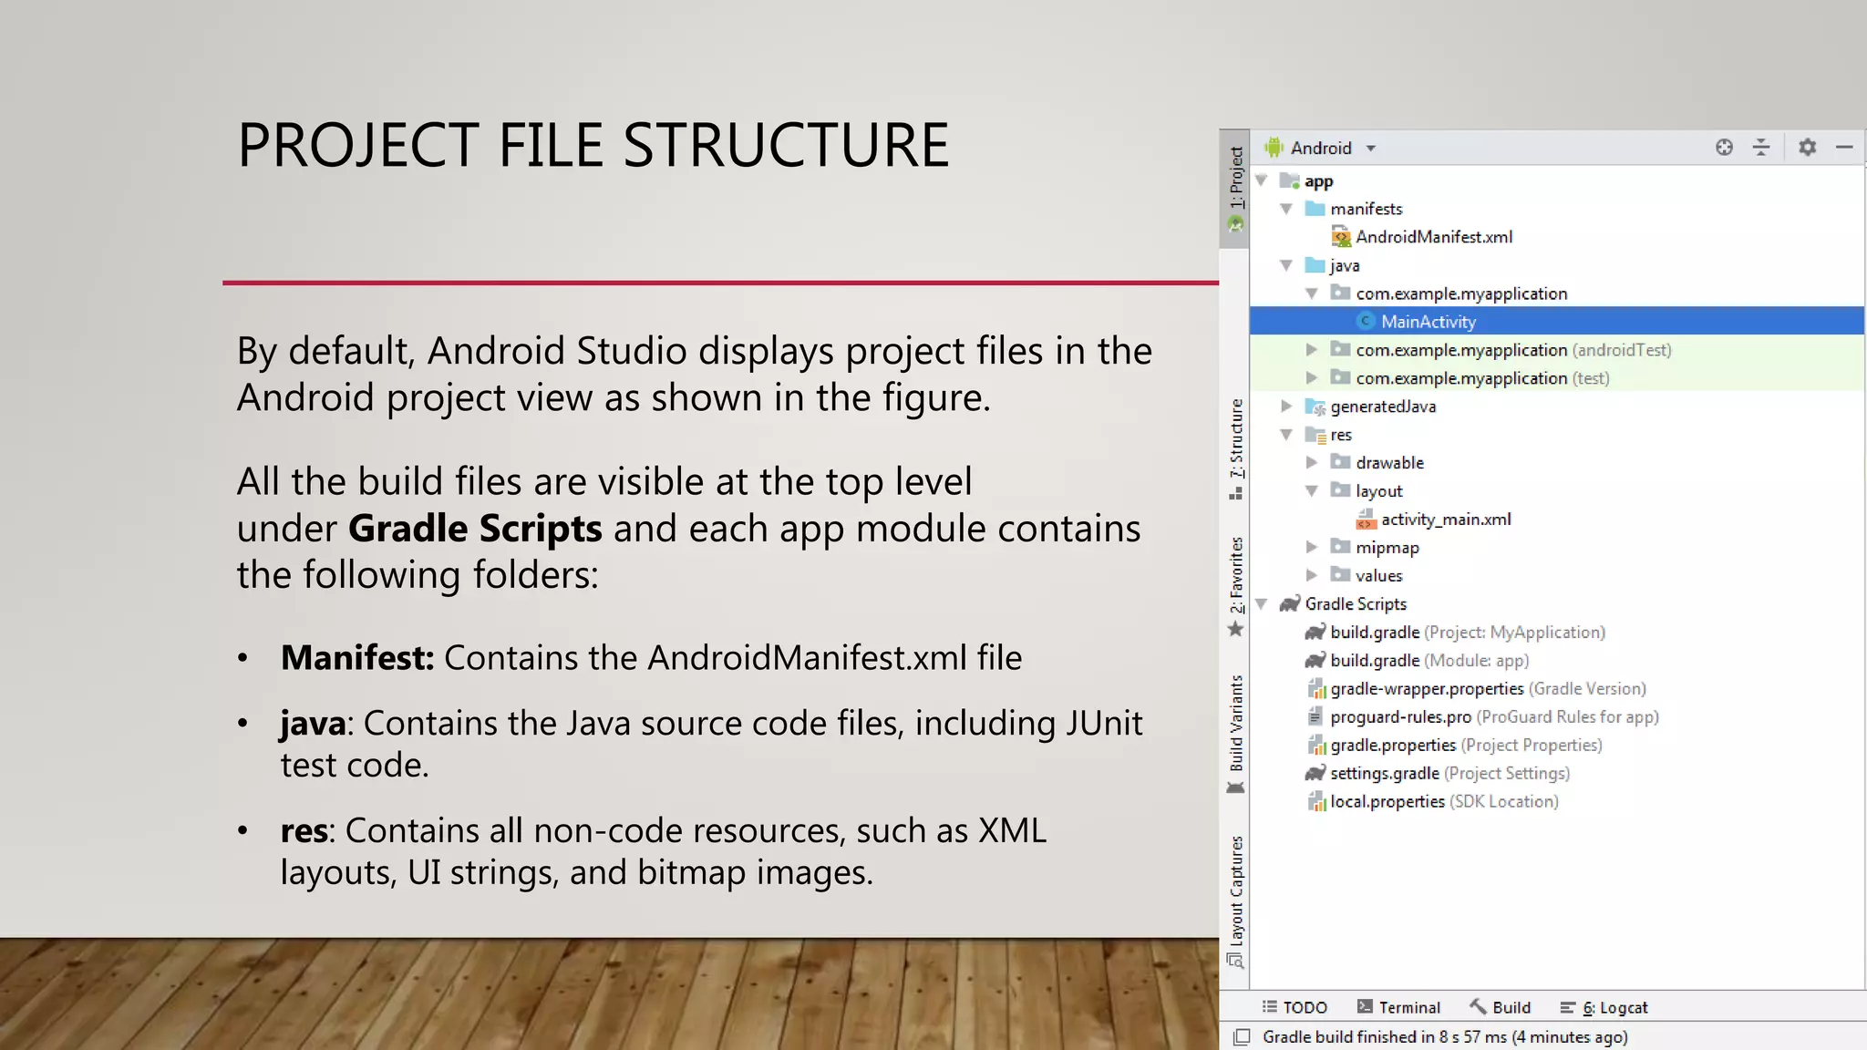Expand the com.example.myapplication (test) package
Viewport: 1867px width, 1050px height.
coord(1312,377)
